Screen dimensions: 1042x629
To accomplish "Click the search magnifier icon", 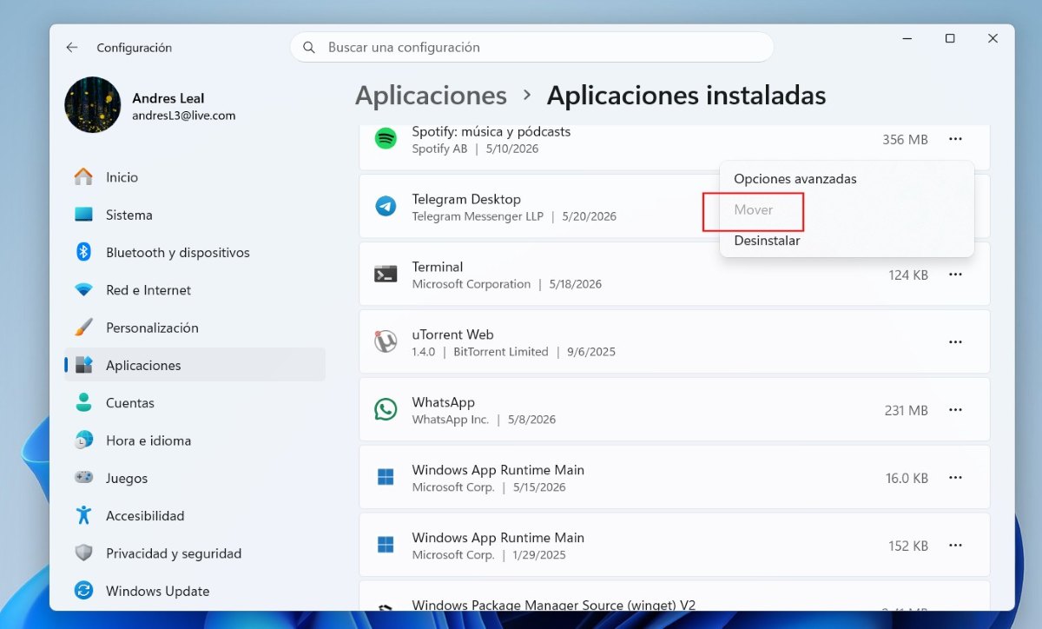I will coord(309,48).
